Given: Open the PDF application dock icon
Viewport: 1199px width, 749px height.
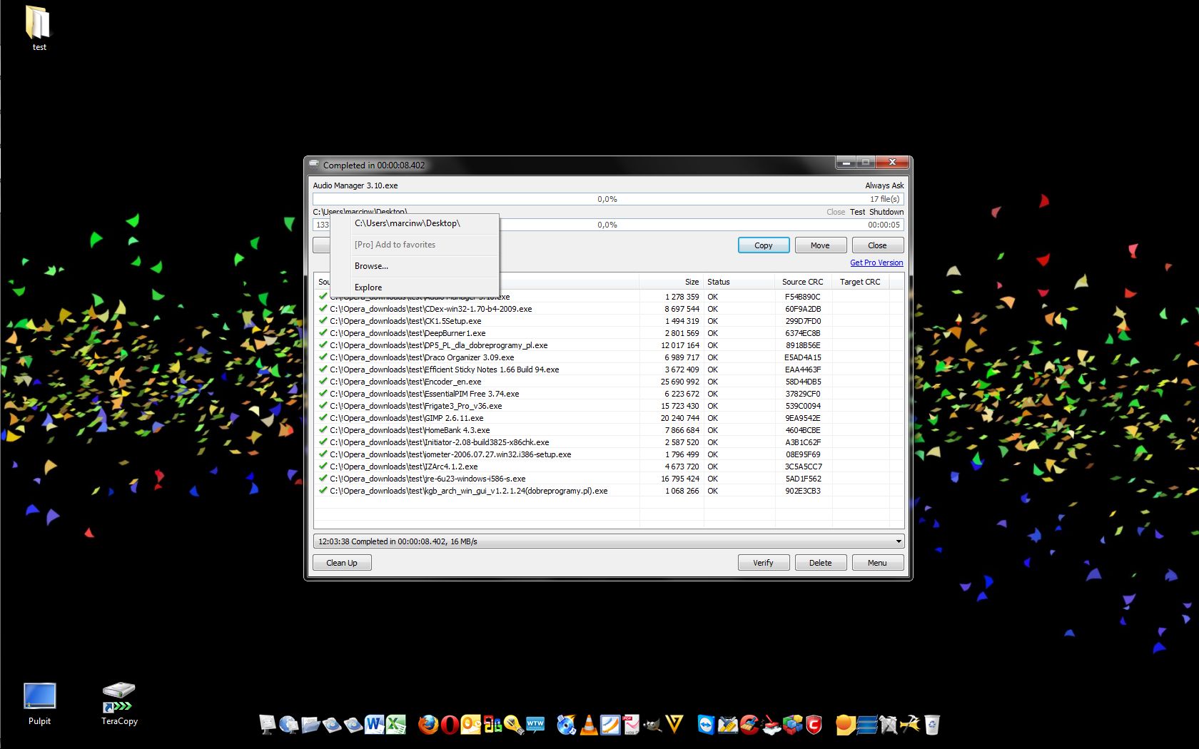Looking at the screenshot, I should [631, 725].
